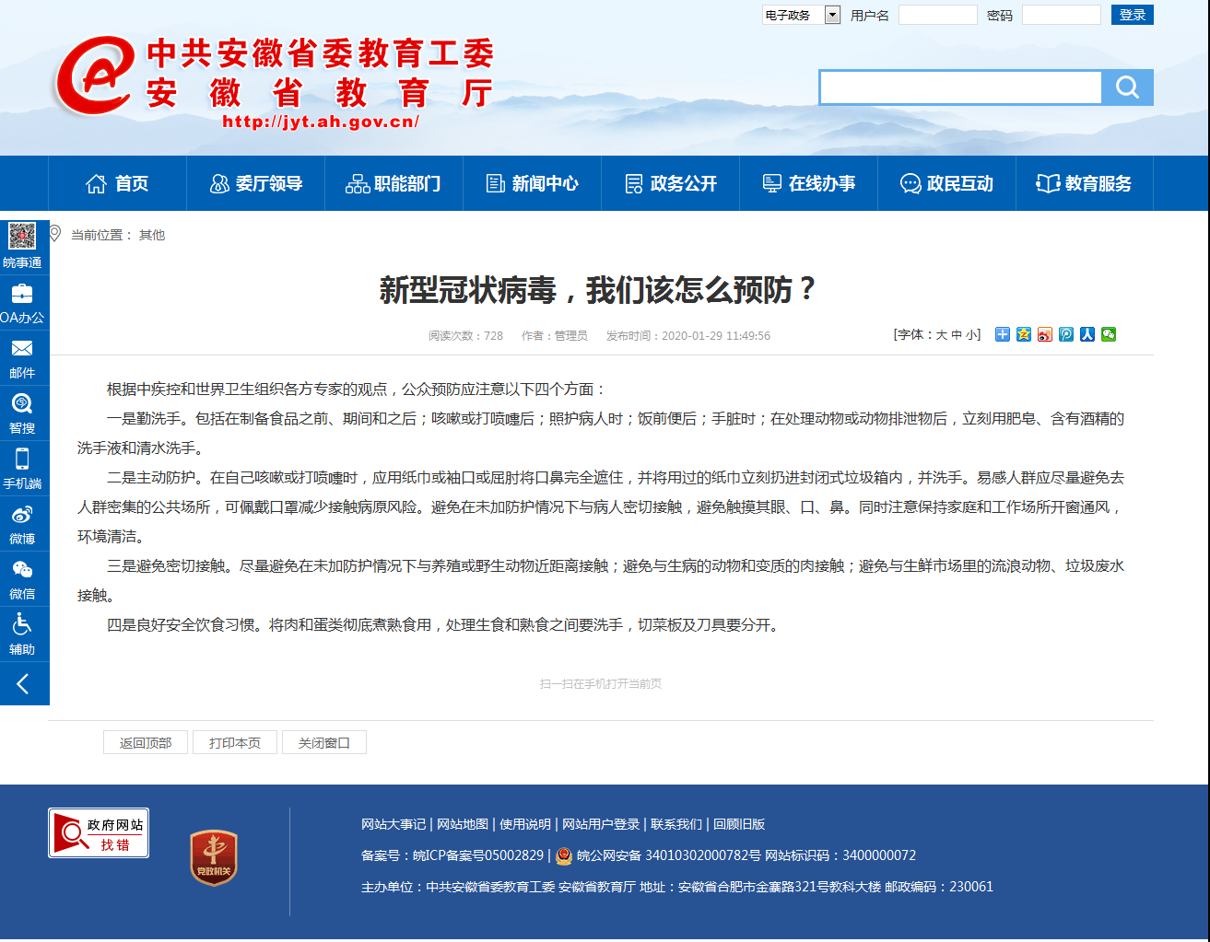The width and height of the screenshot is (1210, 942).
Task: Click the 登录 login button
Action: [x=1132, y=15]
